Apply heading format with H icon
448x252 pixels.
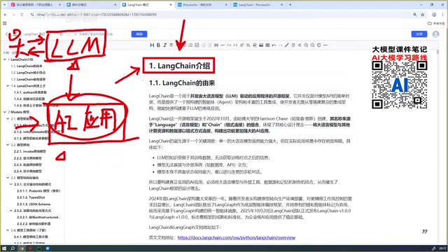click(x=153, y=45)
